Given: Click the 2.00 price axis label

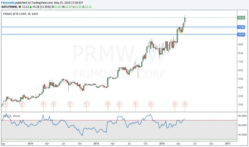Looking at the screenshot, I should [240, 105].
